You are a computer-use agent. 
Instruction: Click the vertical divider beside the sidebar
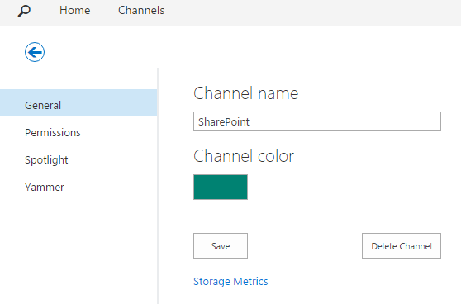158,186
